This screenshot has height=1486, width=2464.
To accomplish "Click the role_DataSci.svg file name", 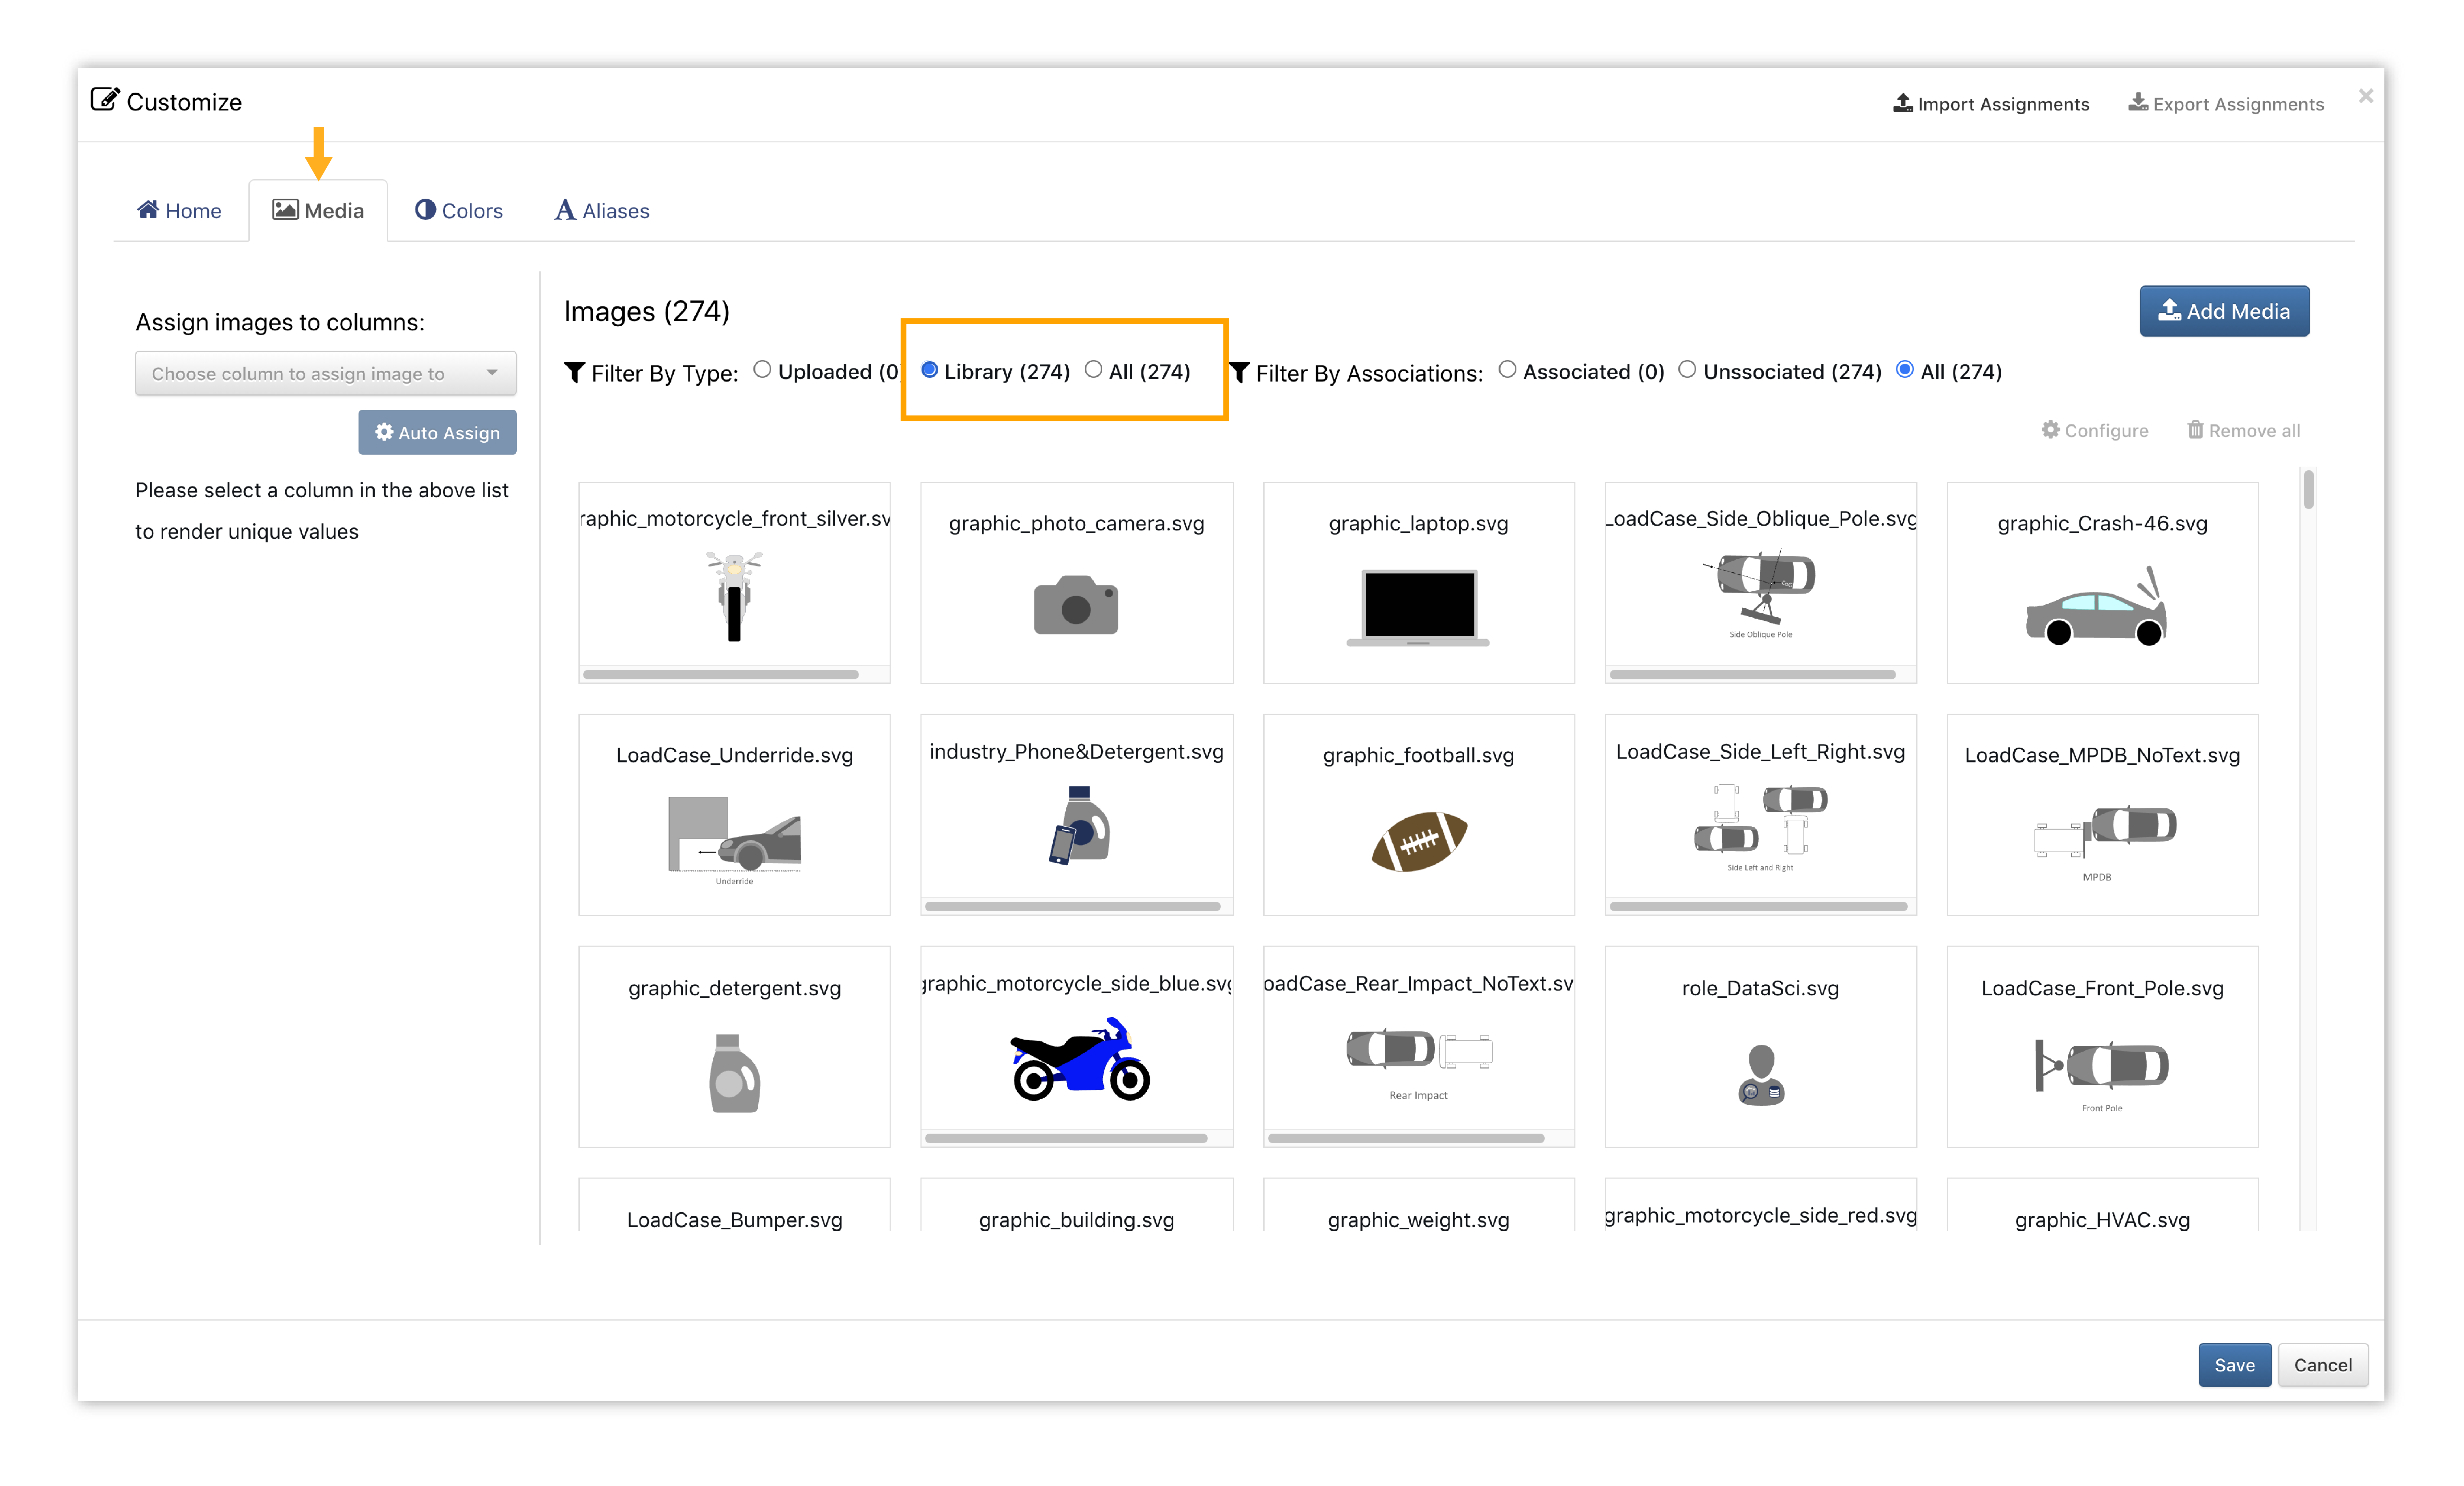I will 1760,988.
